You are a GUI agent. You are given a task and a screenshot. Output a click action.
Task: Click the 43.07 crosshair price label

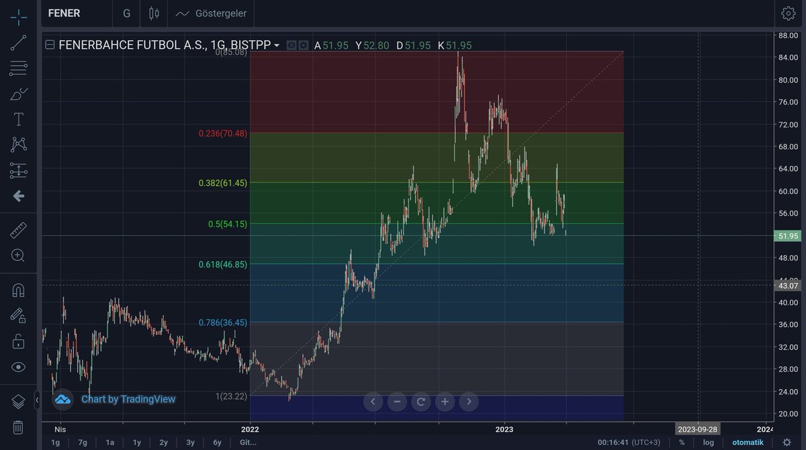point(787,285)
